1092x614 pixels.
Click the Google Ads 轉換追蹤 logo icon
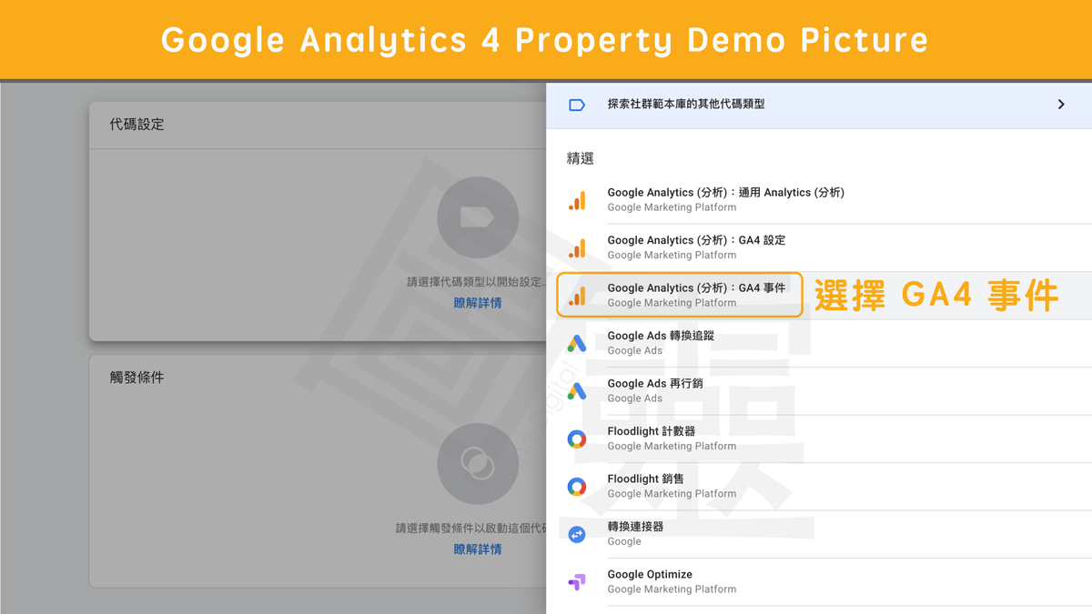[577, 343]
